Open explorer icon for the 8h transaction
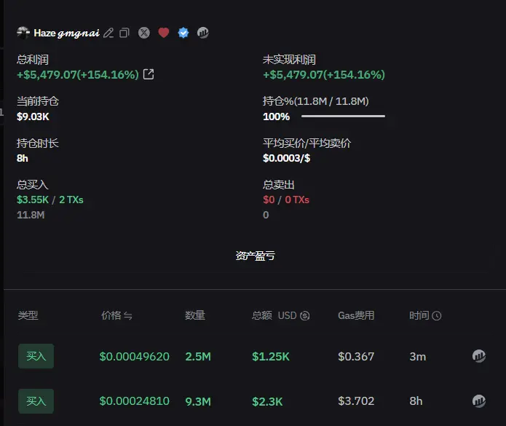This screenshot has height=426, width=506. tap(479, 401)
